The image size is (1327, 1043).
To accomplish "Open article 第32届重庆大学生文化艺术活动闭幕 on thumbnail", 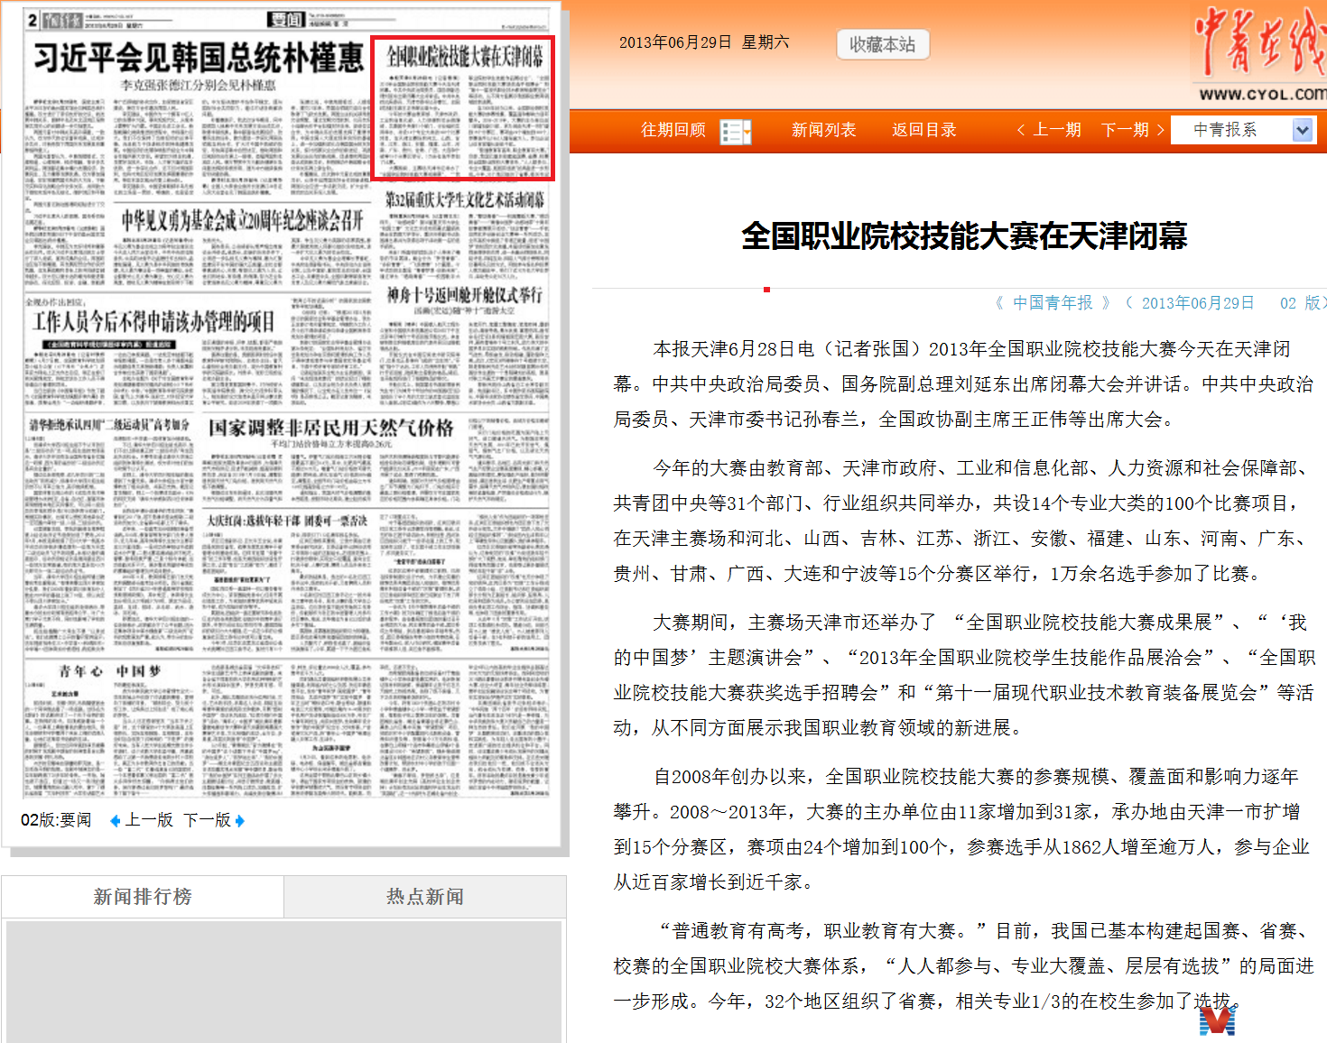I will pos(465,200).
